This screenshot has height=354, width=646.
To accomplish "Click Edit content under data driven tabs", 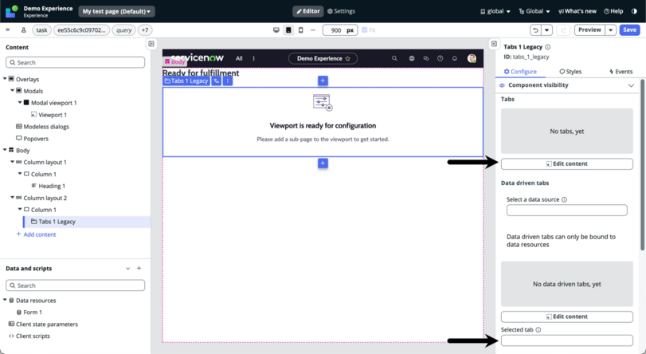I will click(x=567, y=317).
